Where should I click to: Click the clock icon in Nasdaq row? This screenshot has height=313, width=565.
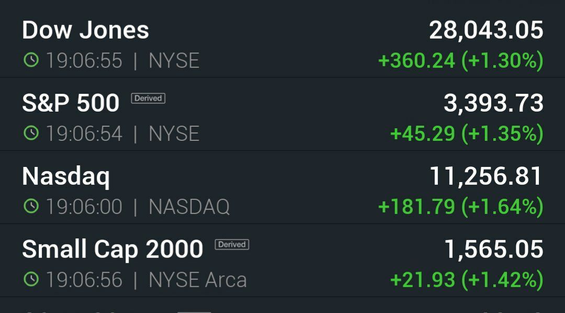coord(31,206)
